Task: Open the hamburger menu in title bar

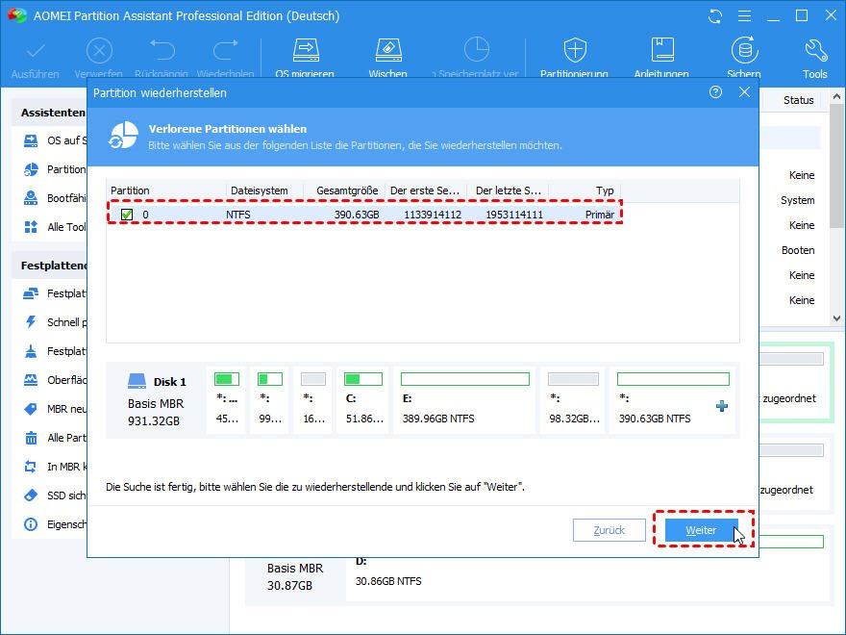Action: point(744,16)
